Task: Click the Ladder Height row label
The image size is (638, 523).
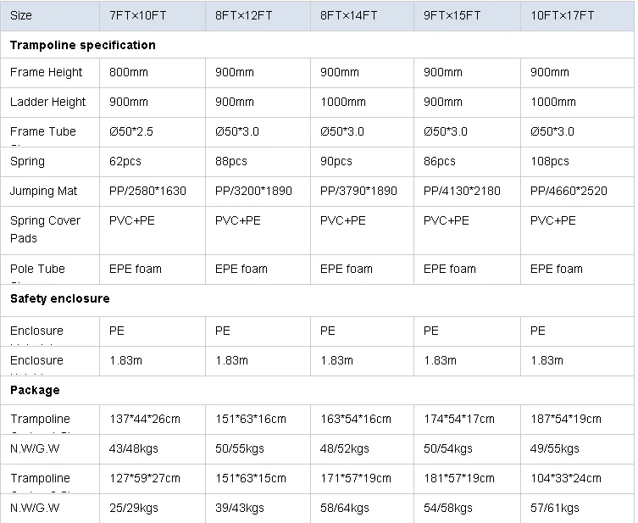Action: [x=48, y=103]
